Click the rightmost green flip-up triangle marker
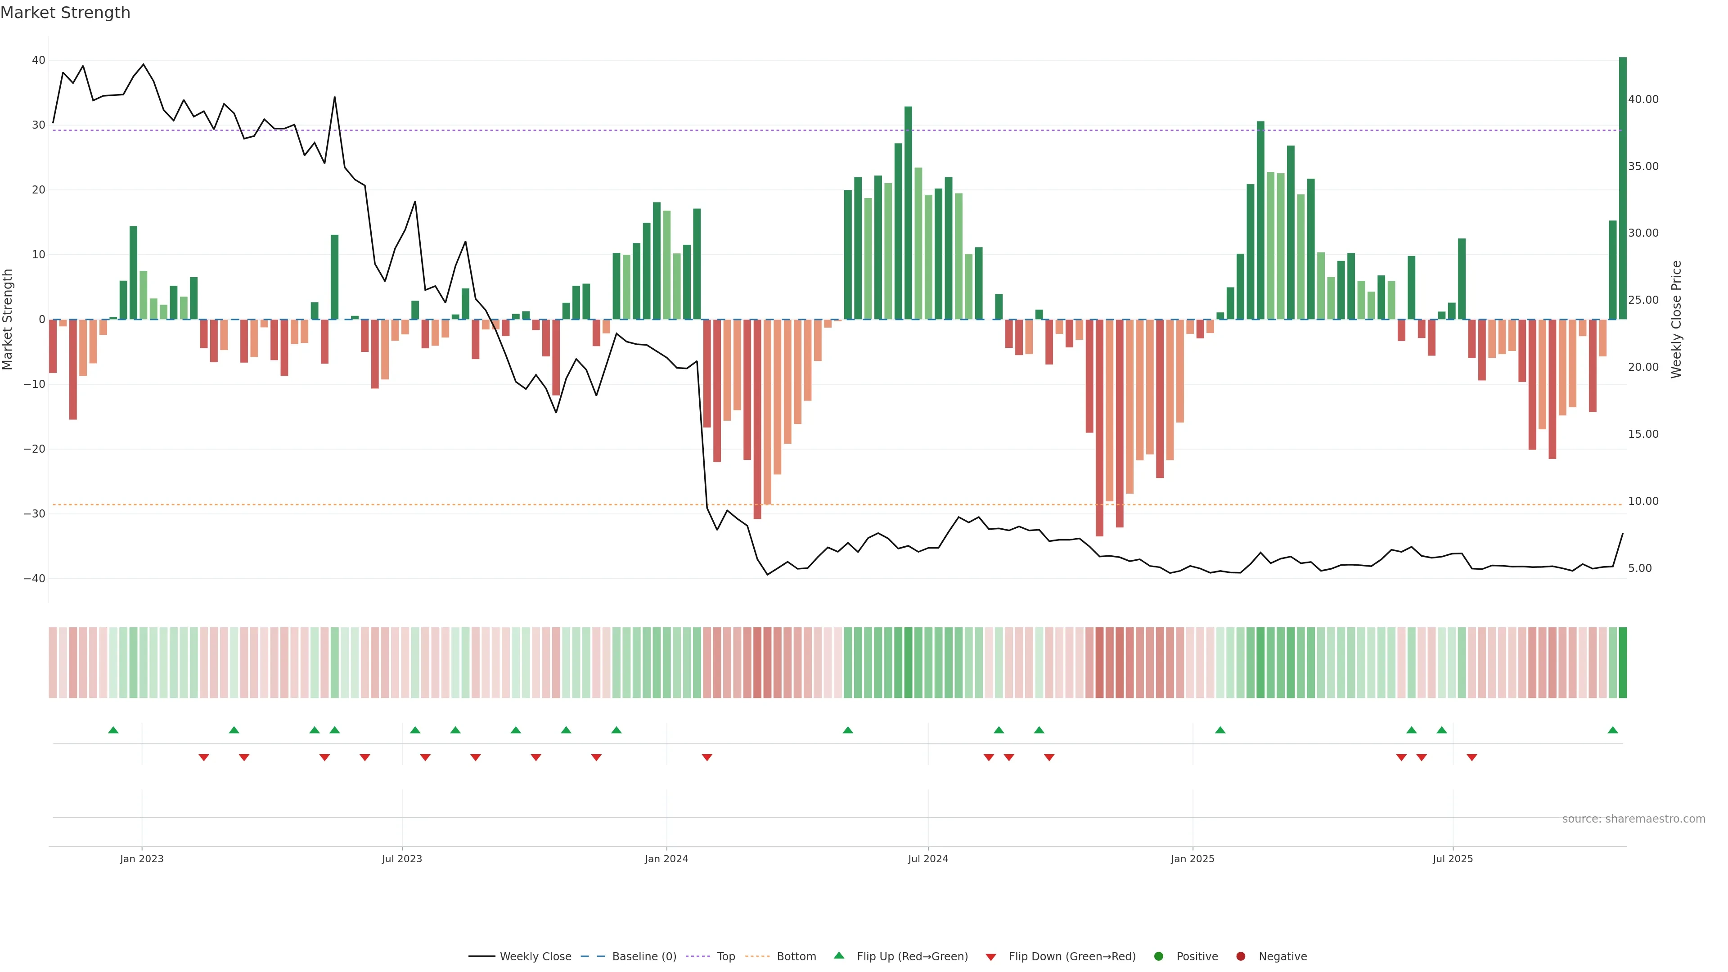Screen dimensions: 1728x972 [1613, 730]
